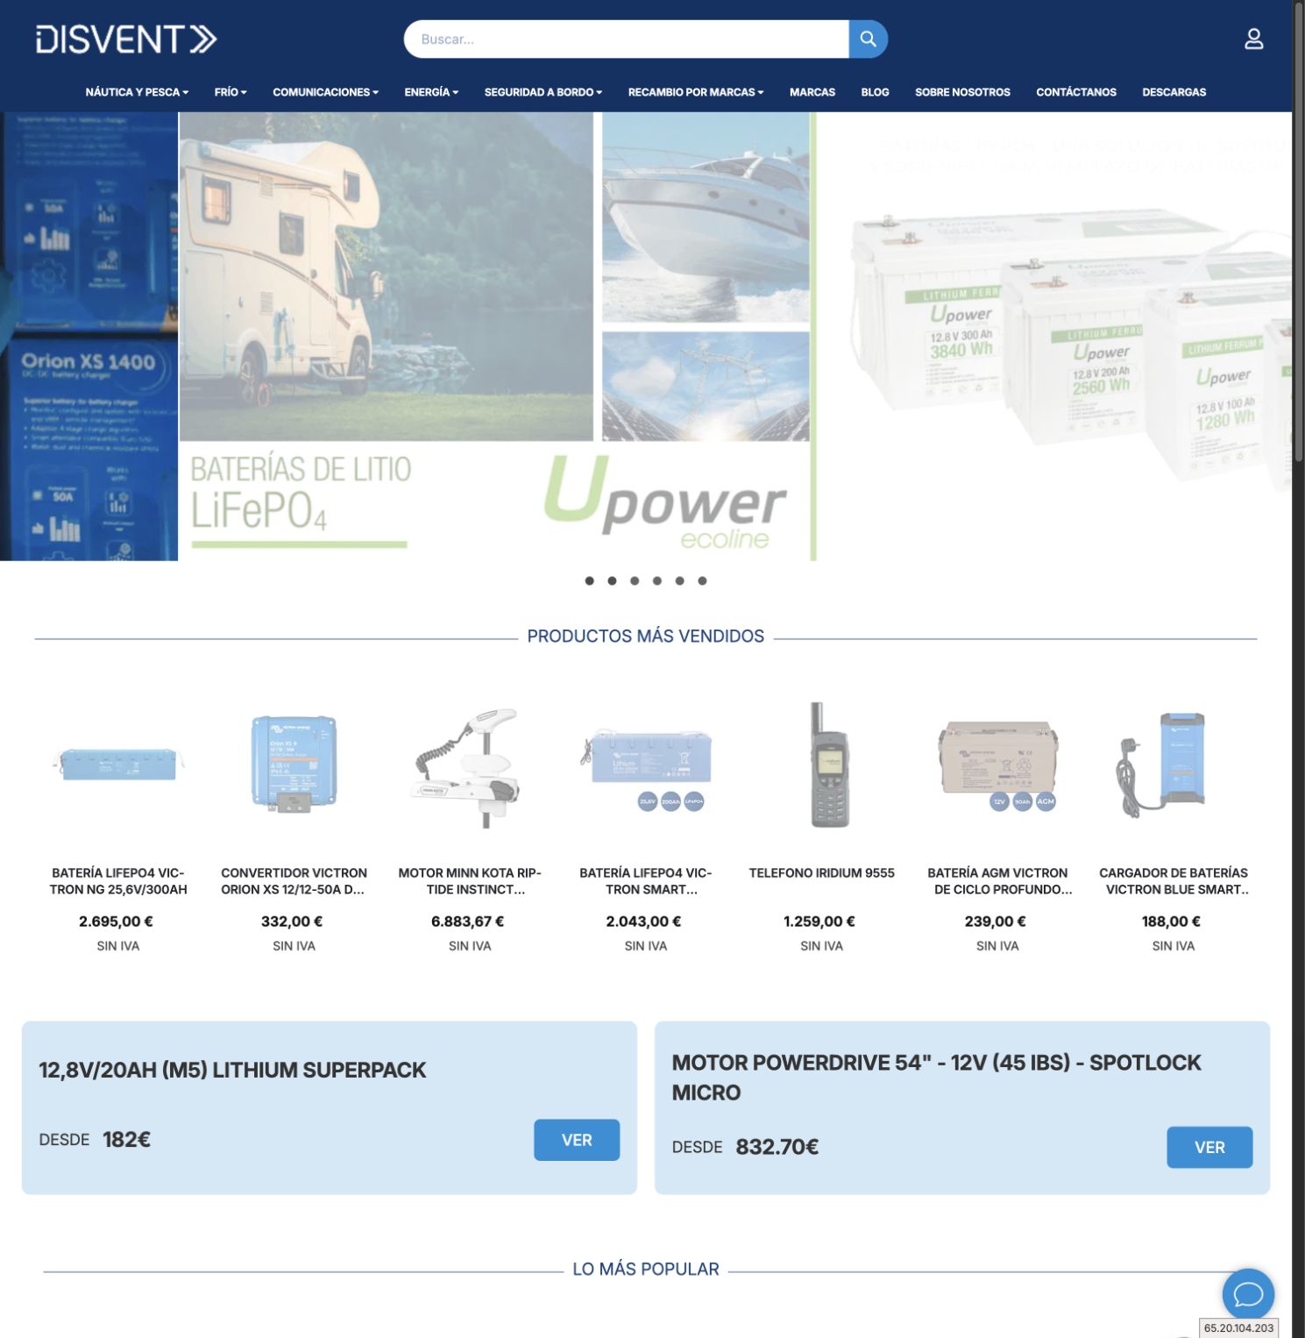
Task: Click the 2.695,00 € price
Action: [116, 922]
